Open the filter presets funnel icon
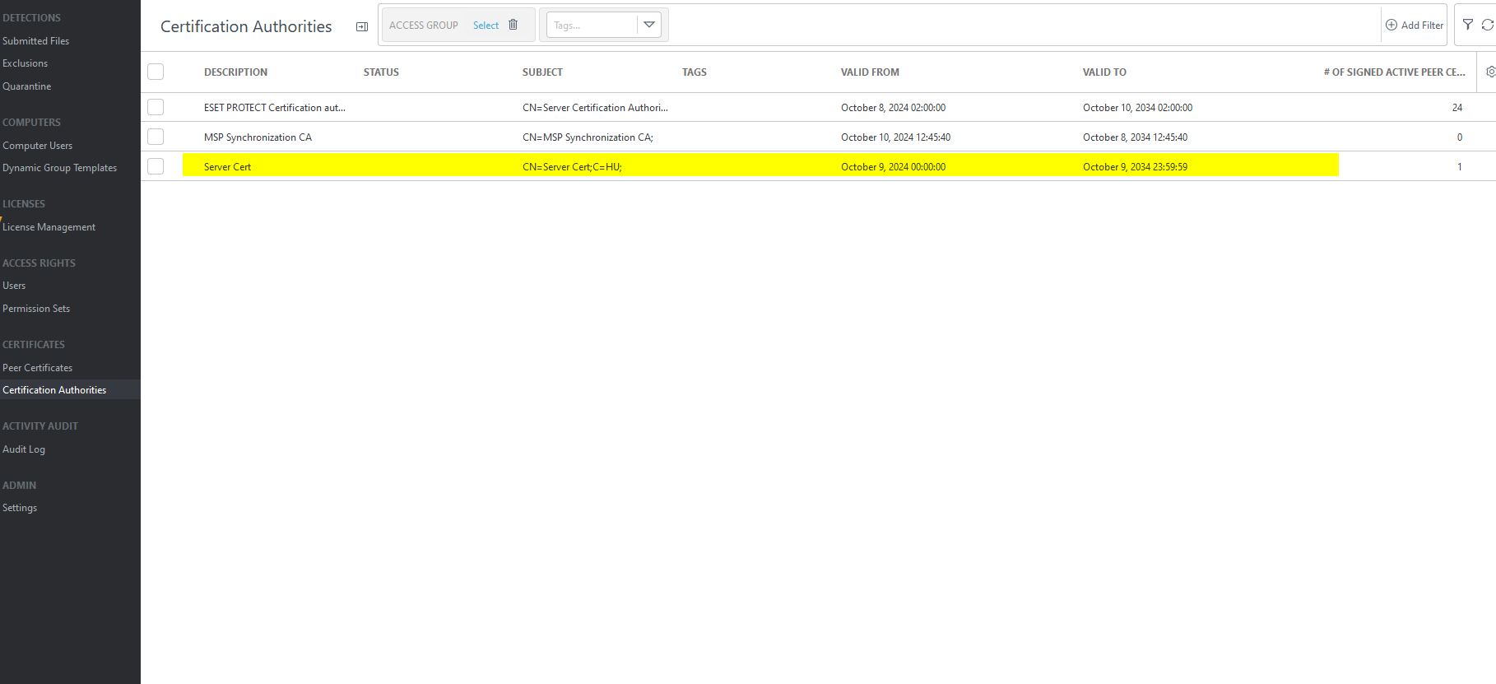Image resolution: width=1496 pixels, height=684 pixels. 1468,25
